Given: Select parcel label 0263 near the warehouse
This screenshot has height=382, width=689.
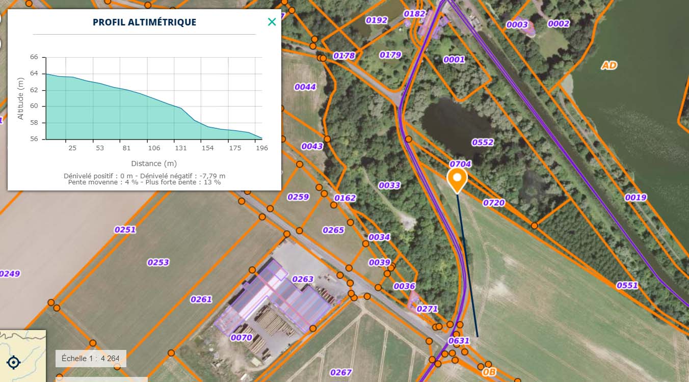Looking at the screenshot, I should click(302, 279).
